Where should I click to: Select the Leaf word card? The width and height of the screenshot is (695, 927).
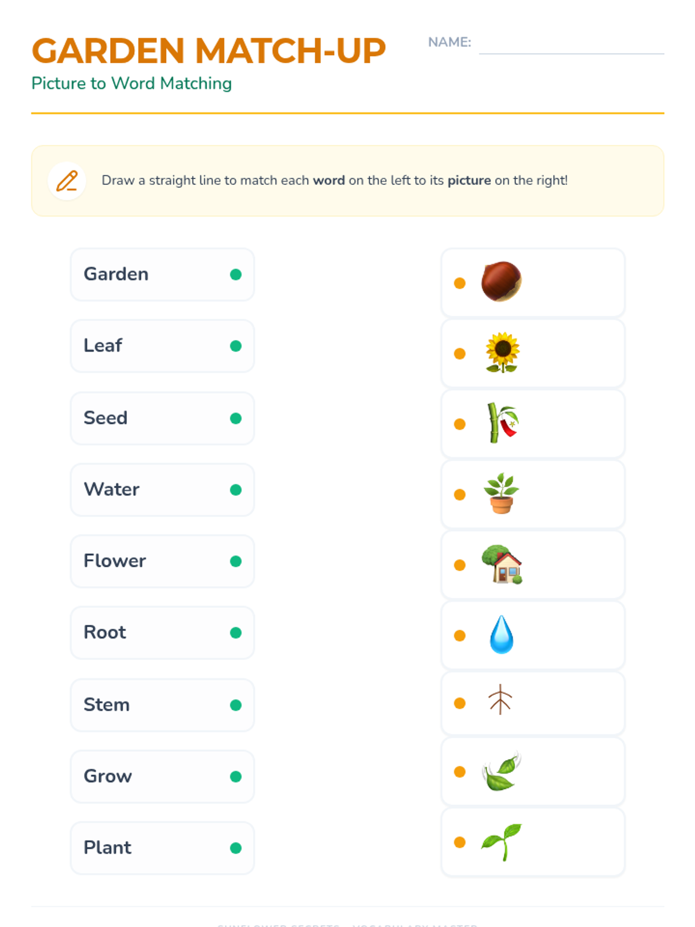pyautogui.click(x=162, y=346)
